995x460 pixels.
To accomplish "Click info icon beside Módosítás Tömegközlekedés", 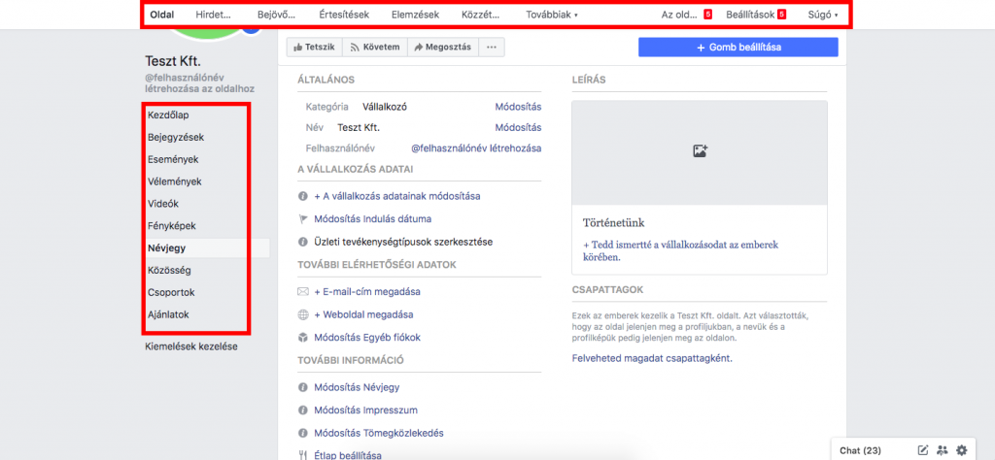I will pos(303,434).
